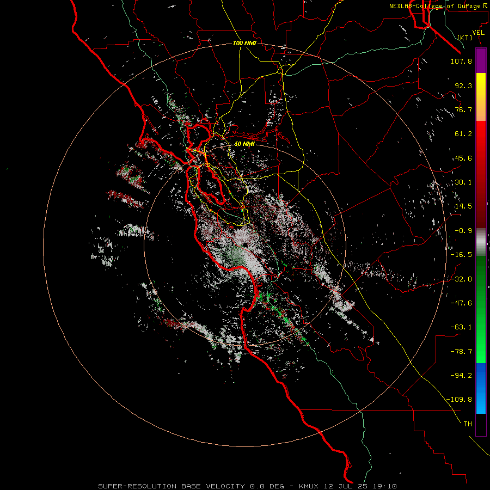Click the -0.9 scale value
The image size is (490, 490).
coord(463,231)
